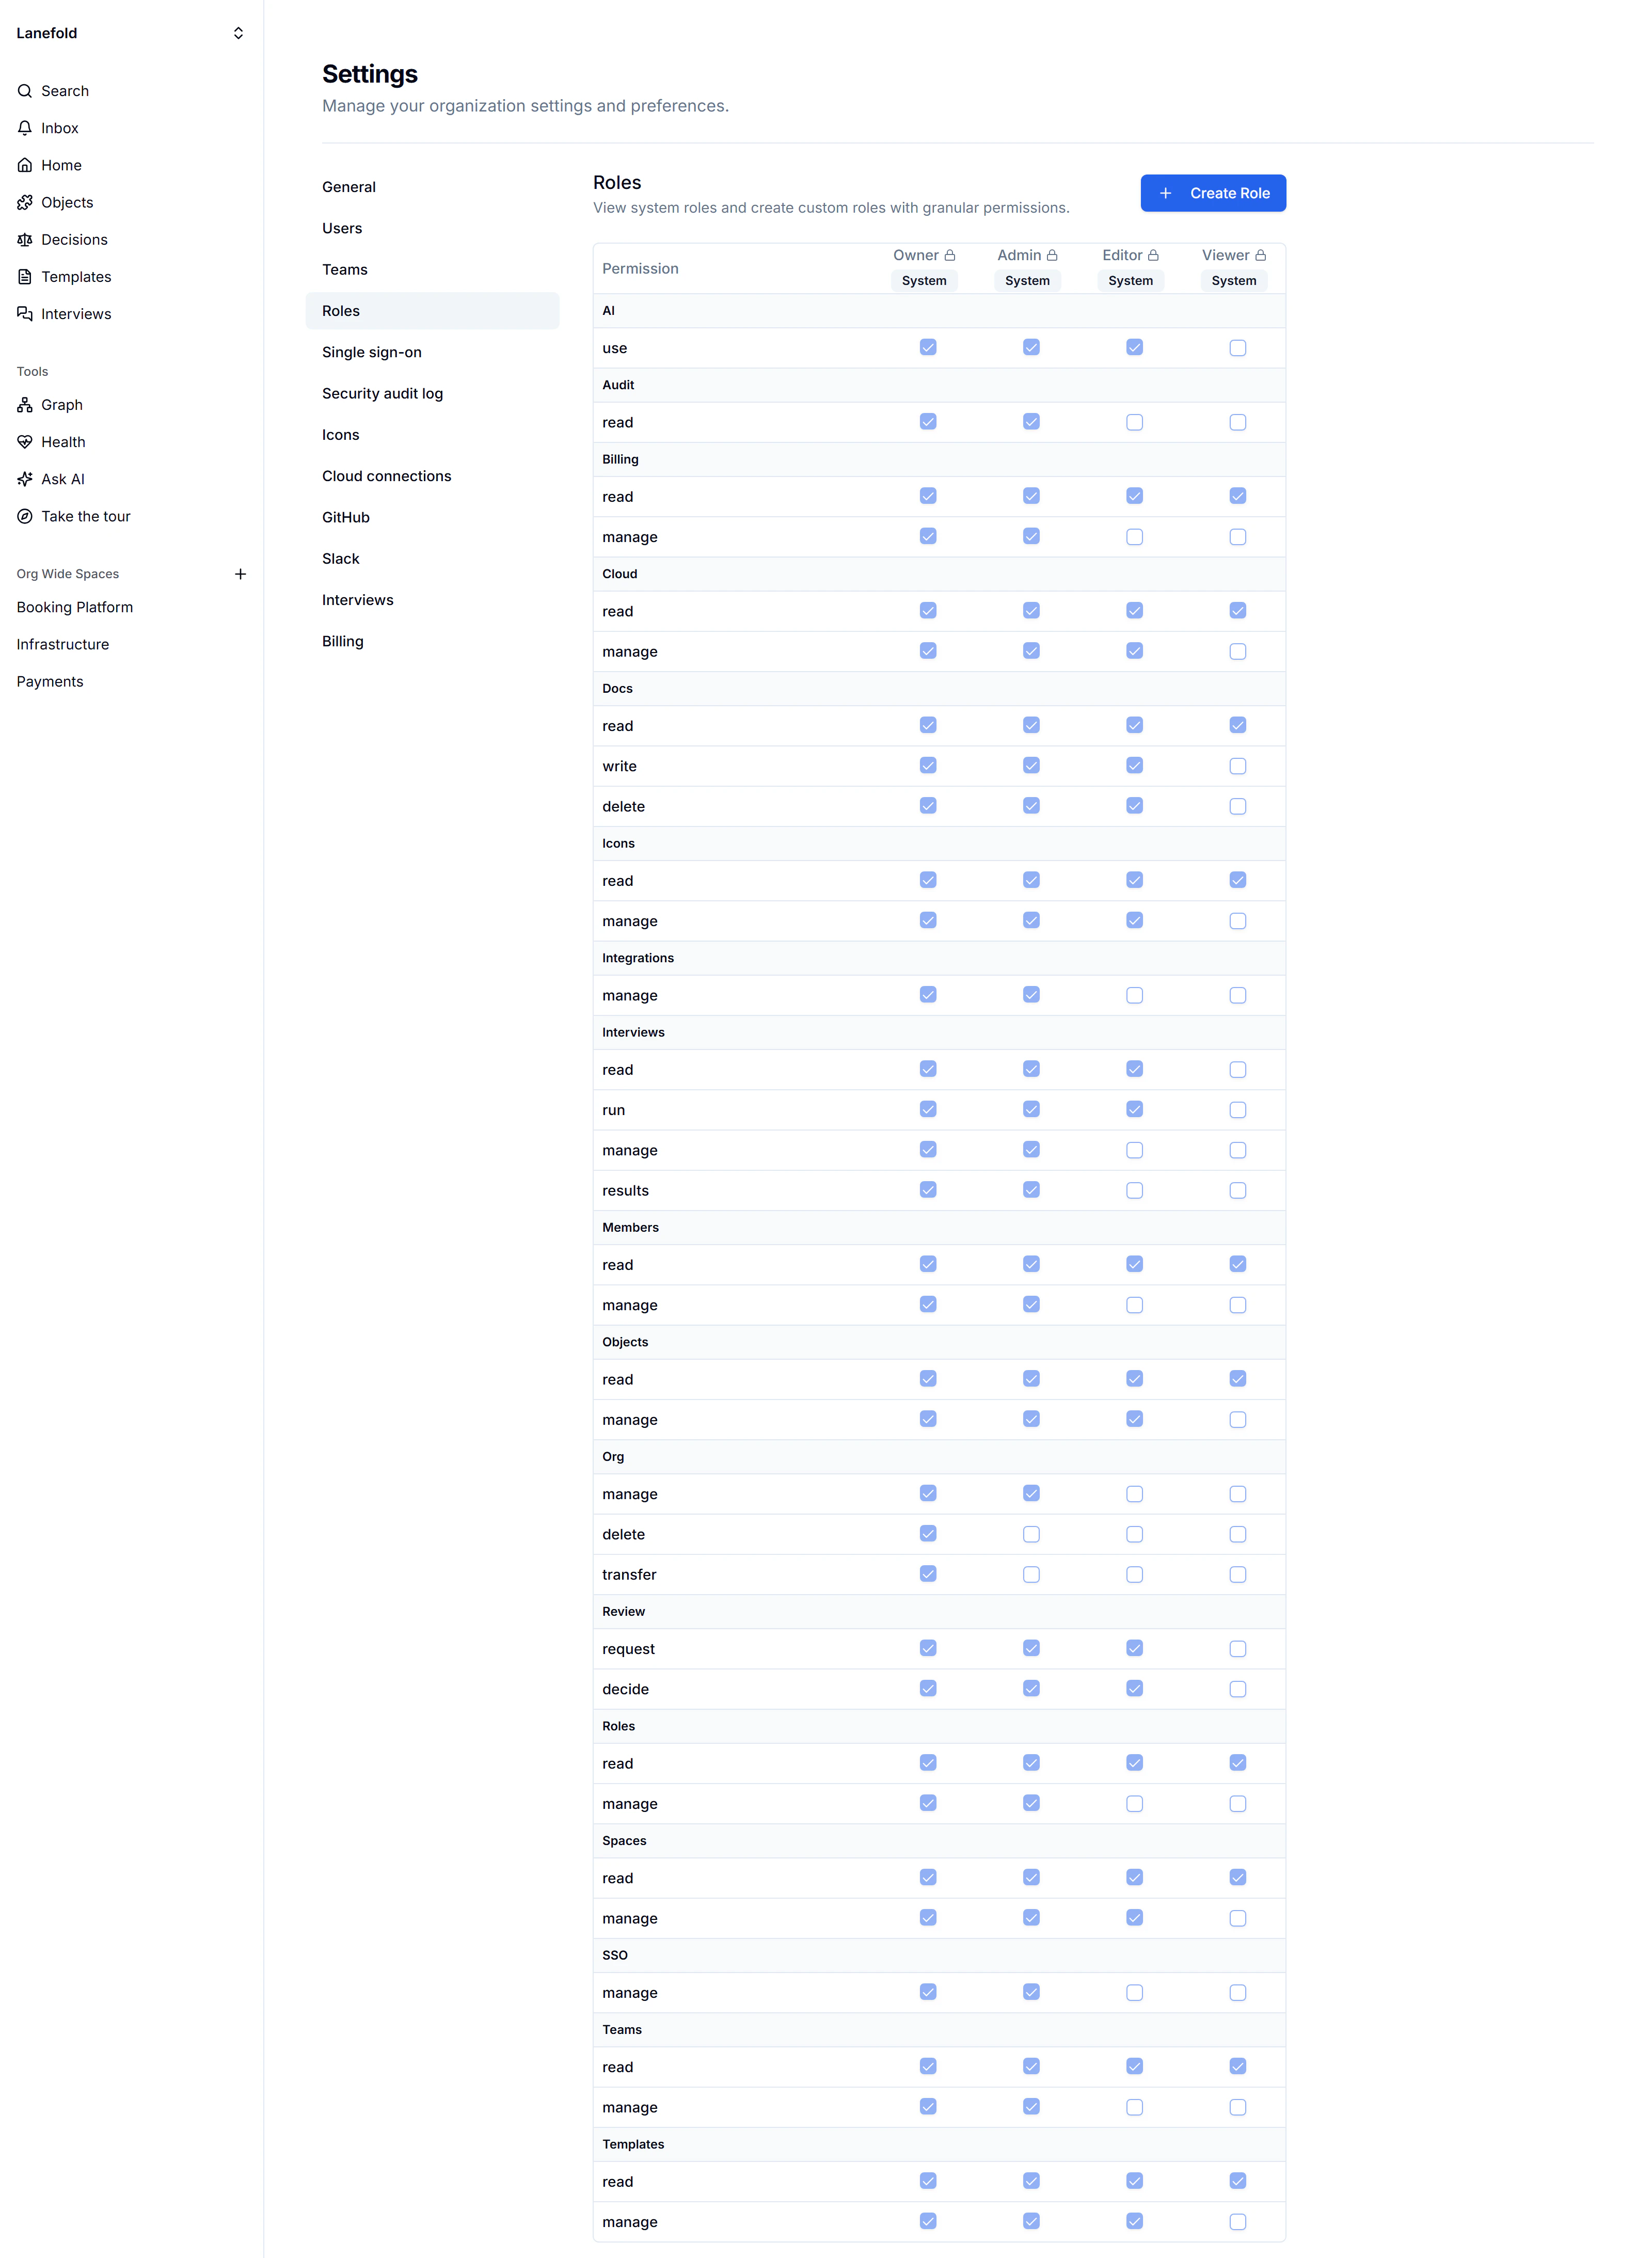
Task: Click the Inbox bell icon
Action: tap(25, 128)
